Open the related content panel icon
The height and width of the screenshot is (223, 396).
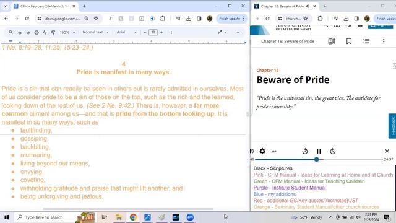[332, 42]
